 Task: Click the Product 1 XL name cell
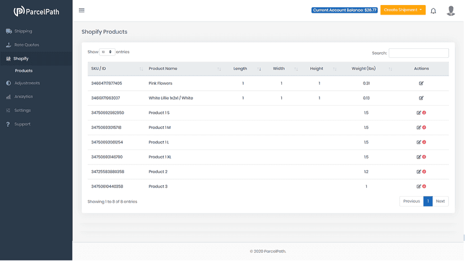click(160, 157)
